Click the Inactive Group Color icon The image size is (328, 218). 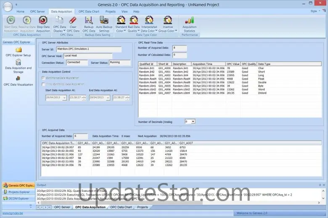[x=168, y=20]
